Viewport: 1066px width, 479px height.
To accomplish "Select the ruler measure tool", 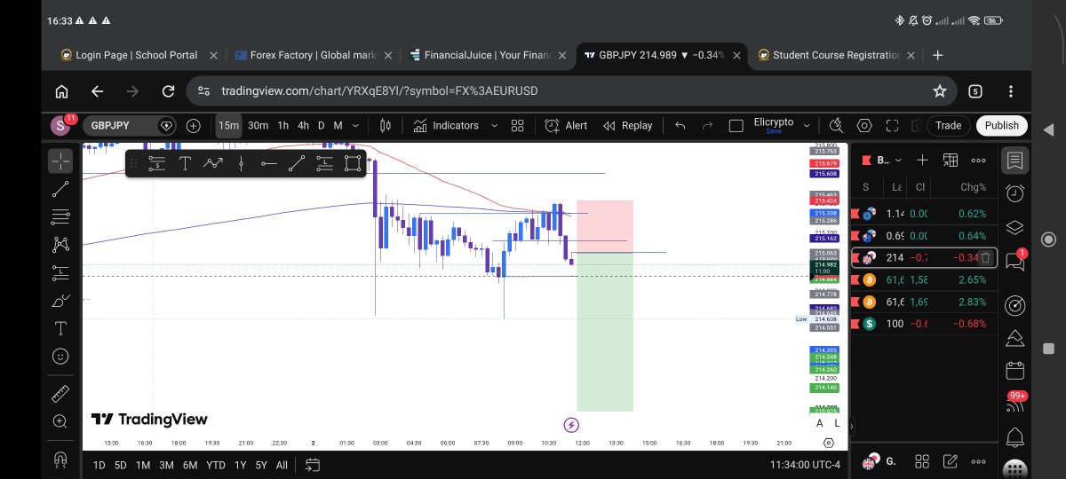I will tap(60, 393).
